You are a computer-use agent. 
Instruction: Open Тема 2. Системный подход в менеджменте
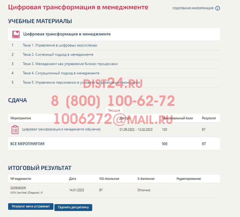[58, 55]
